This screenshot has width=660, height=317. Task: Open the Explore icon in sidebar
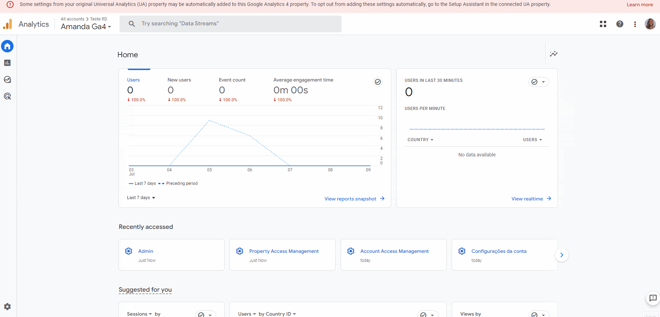pos(7,79)
